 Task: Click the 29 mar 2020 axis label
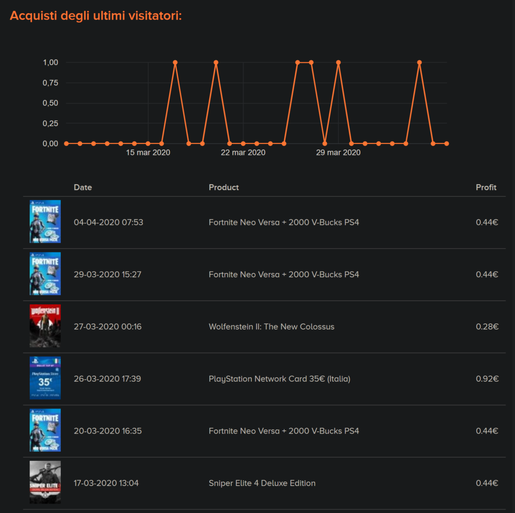click(338, 152)
